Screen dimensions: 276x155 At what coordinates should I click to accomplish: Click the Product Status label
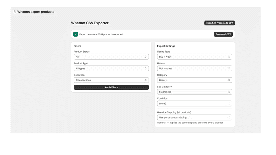coord(82,52)
